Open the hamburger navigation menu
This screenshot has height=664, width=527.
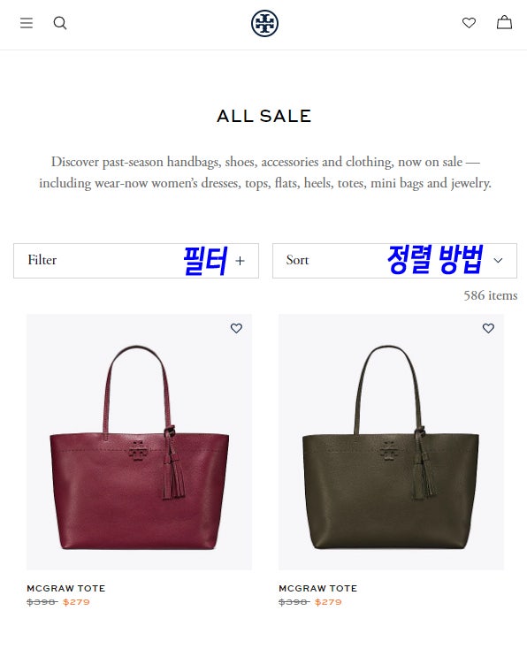pos(27,23)
